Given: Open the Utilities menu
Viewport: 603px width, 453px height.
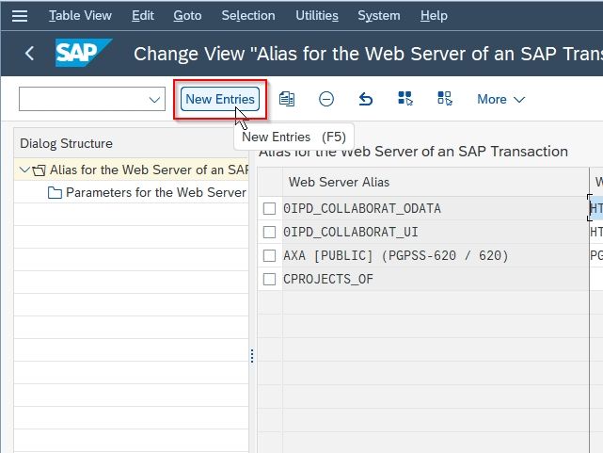Looking at the screenshot, I should click(317, 16).
